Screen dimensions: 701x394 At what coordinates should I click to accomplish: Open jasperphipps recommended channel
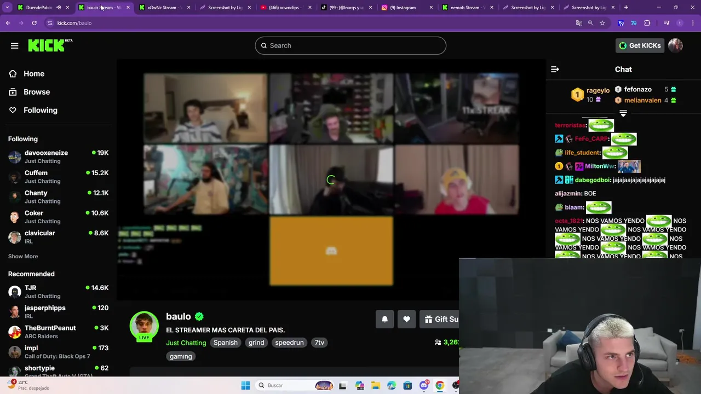(58, 311)
